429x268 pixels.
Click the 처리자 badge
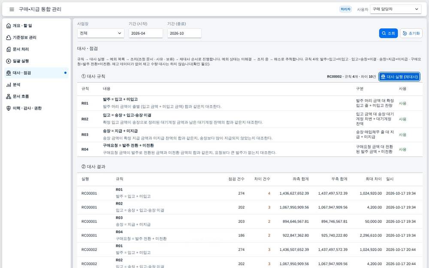345,9
